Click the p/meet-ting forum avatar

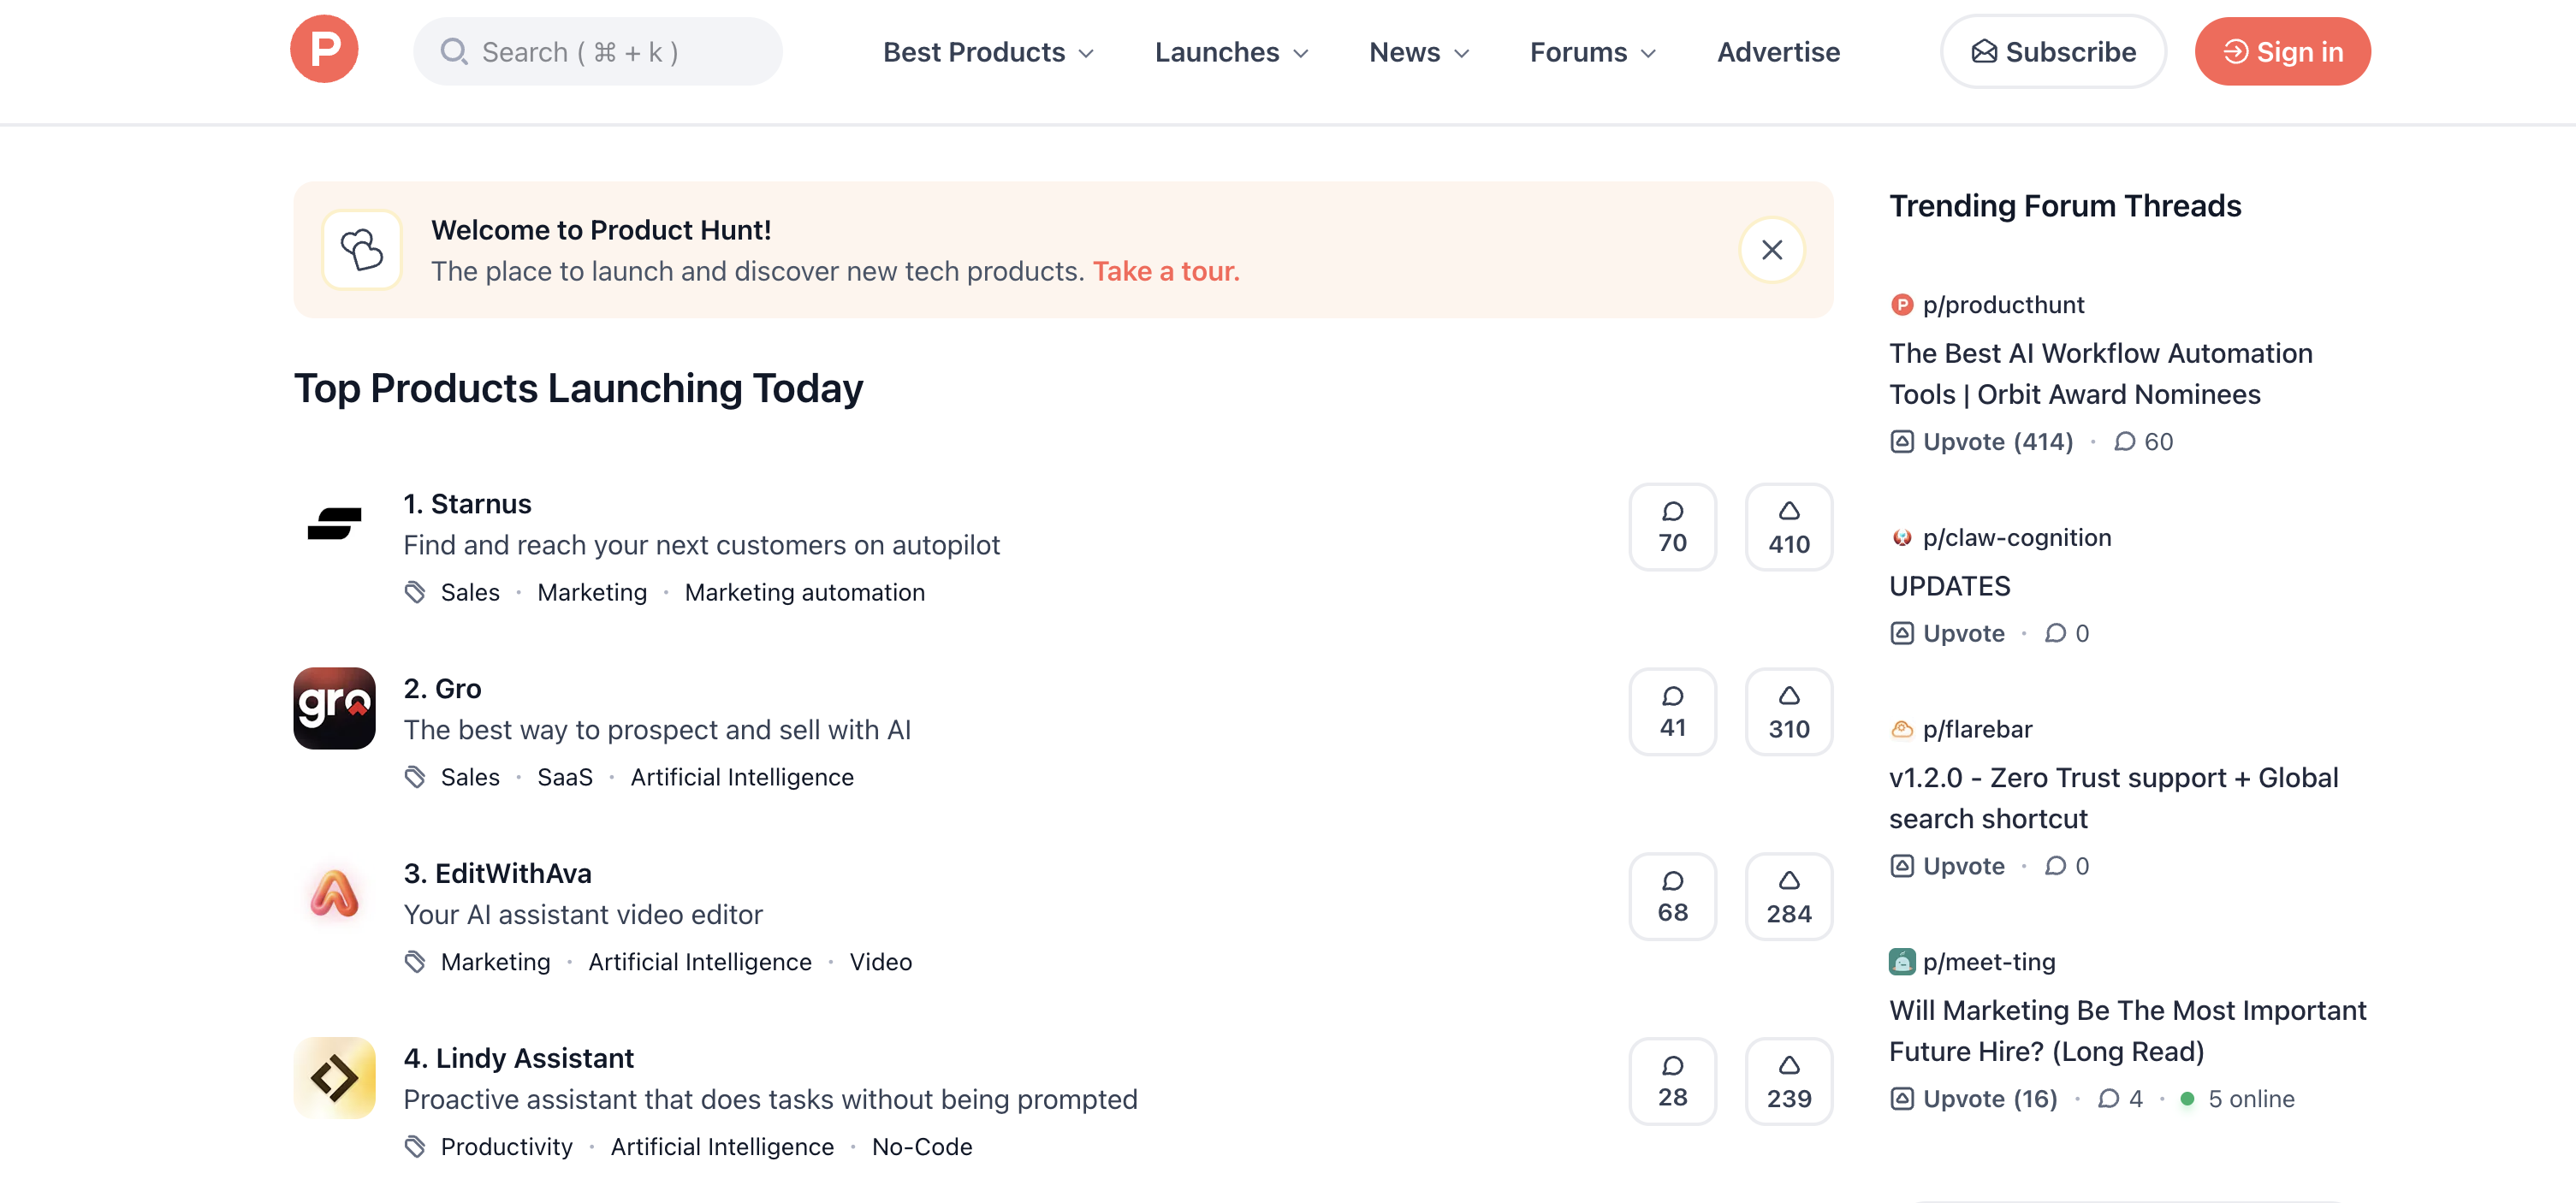click(1901, 962)
